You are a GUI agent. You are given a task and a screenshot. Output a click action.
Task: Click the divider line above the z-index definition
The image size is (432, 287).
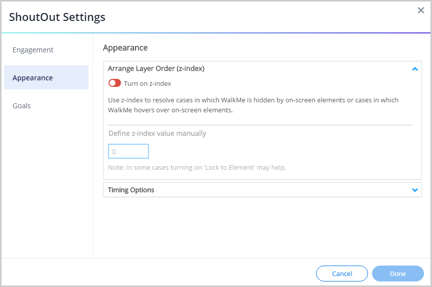(x=260, y=125)
